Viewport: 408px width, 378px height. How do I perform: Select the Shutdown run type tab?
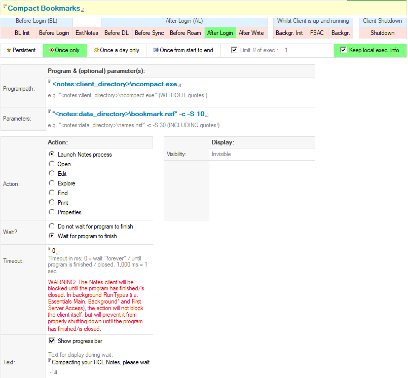point(382,33)
